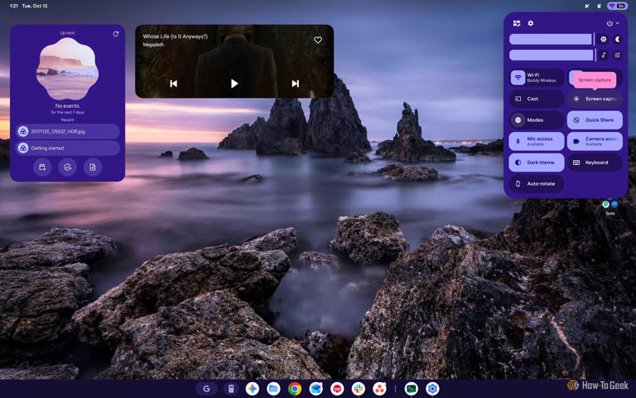This screenshot has width=636, height=398.
Task: Open display settings gear beside brightness slider
Action: point(604,39)
